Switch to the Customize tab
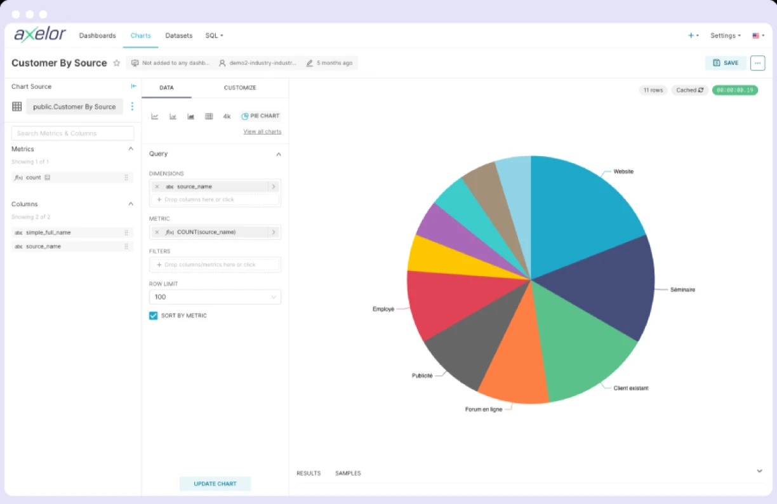The width and height of the screenshot is (777, 504). coord(240,88)
